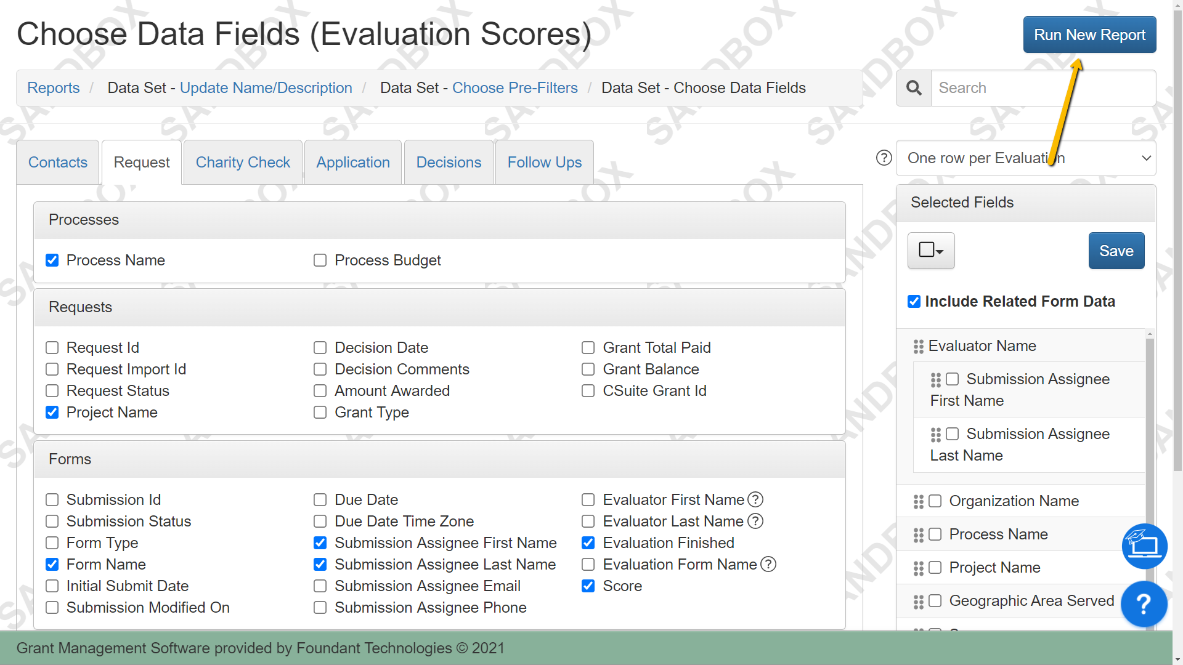Open the help icon beside the row dropdown
Screen dimensions: 1183x665
[884, 158]
